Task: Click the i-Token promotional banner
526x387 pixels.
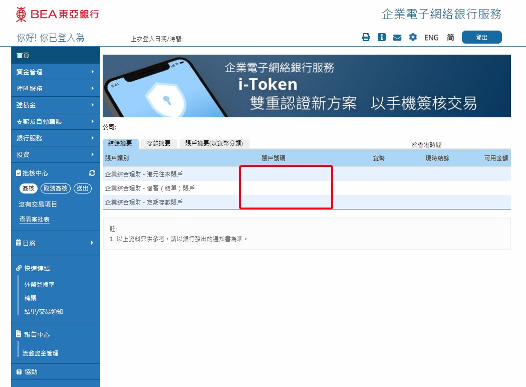Action: 307,86
